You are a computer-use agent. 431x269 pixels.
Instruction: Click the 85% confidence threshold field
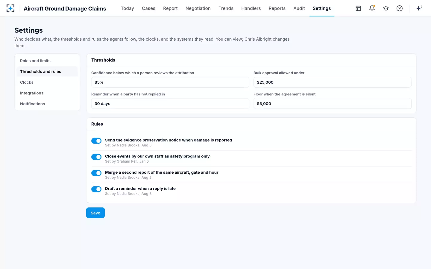click(x=170, y=82)
